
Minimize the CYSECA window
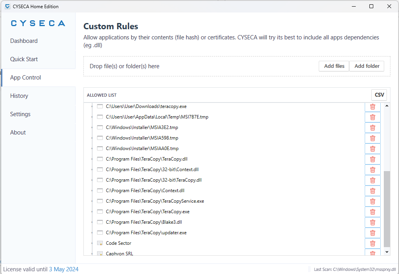tap(354, 6)
